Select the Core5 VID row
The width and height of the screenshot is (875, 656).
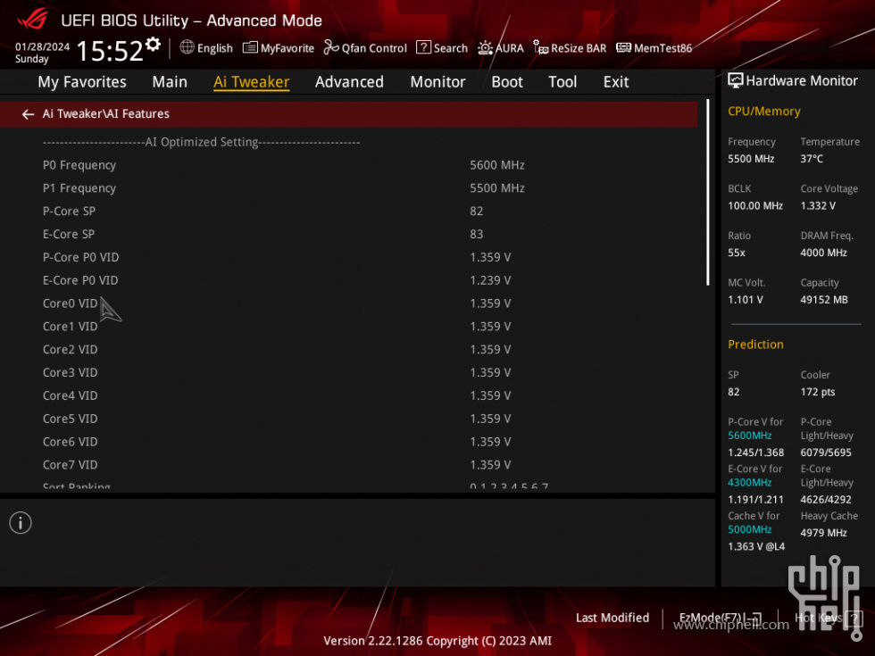[349, 419]
